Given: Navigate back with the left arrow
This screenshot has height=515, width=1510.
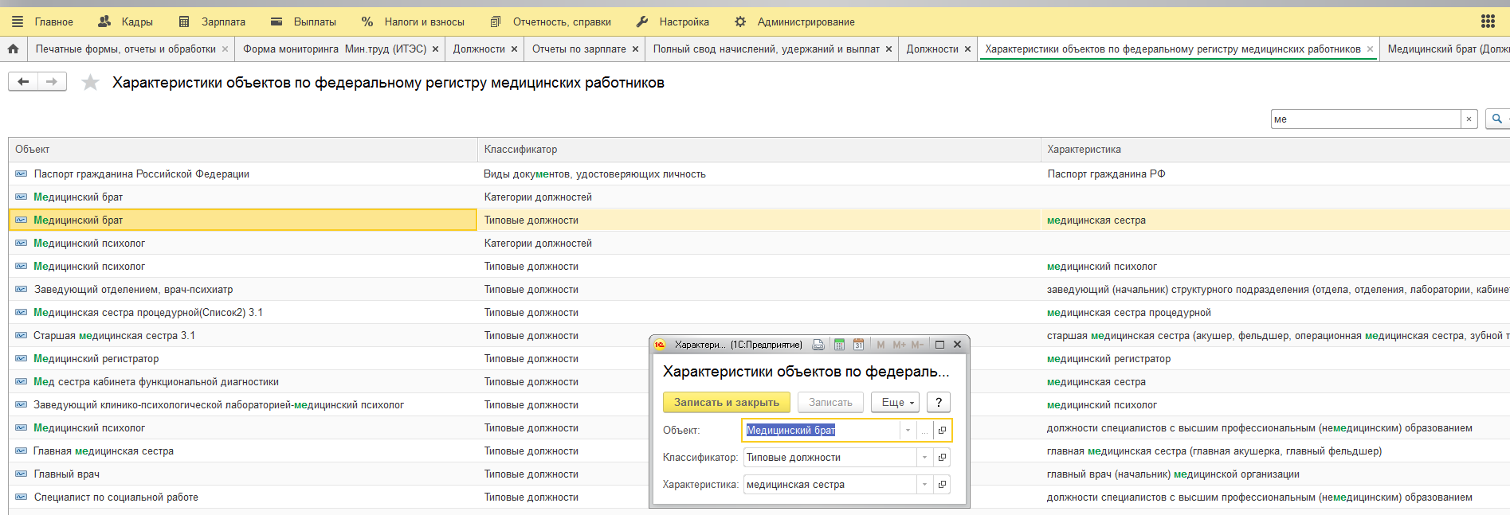Looking at the screenshot, I should 23,81.
